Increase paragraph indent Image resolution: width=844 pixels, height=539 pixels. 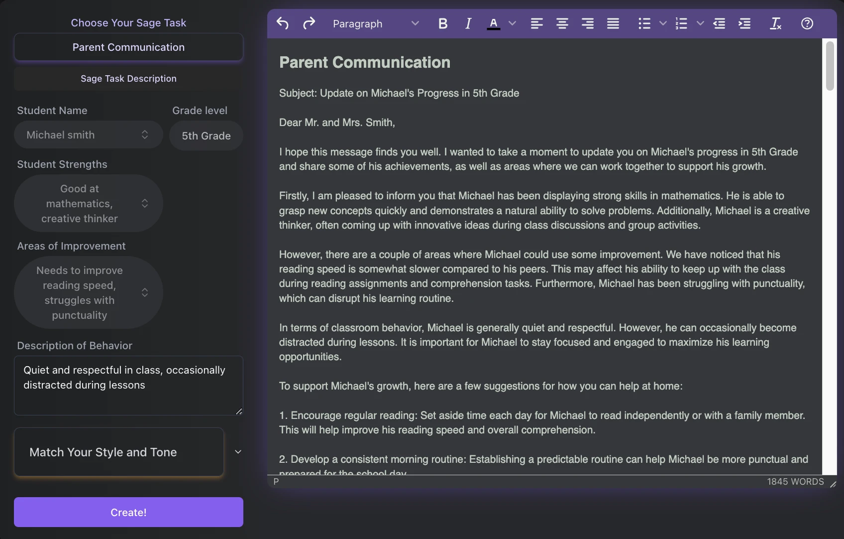[744, 23]
